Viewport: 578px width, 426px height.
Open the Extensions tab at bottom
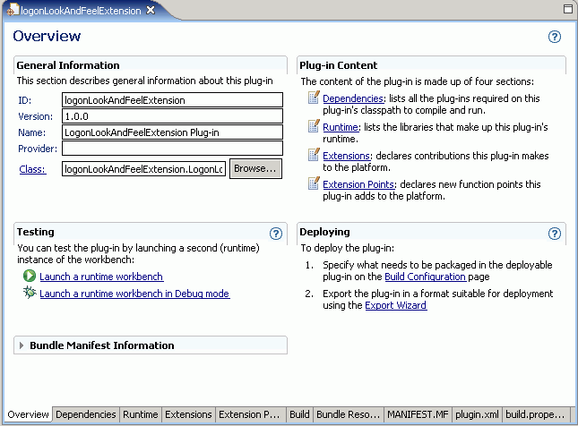188,414
